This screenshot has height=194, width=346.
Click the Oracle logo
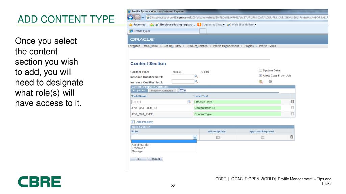[142, 39]
